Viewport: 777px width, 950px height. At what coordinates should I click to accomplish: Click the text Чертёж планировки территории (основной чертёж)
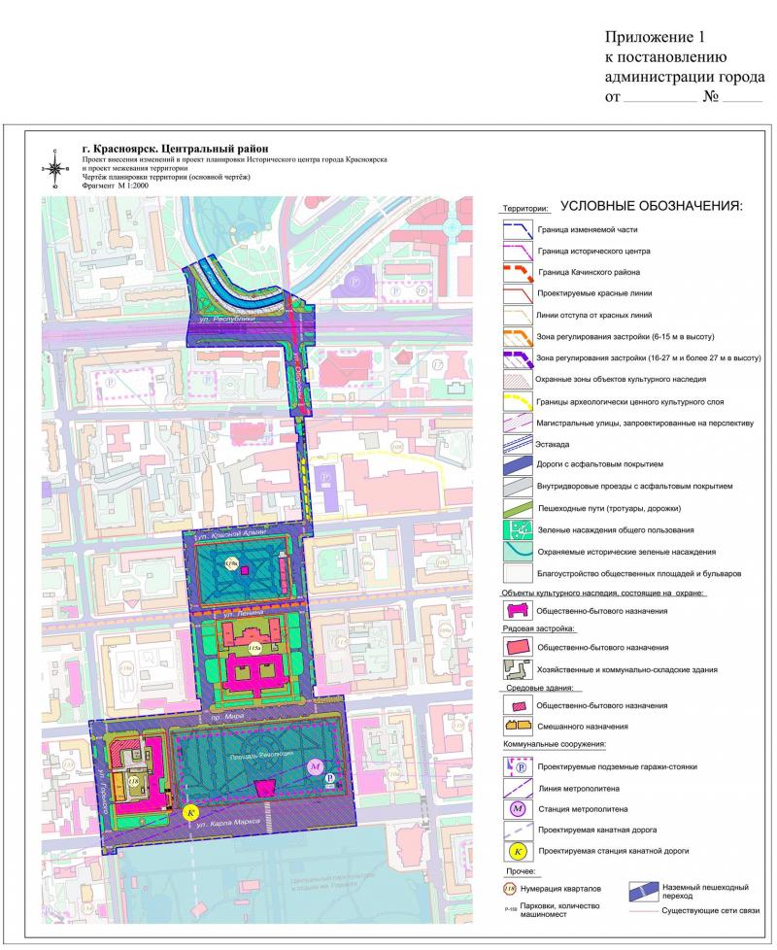(x=166, y=177)
